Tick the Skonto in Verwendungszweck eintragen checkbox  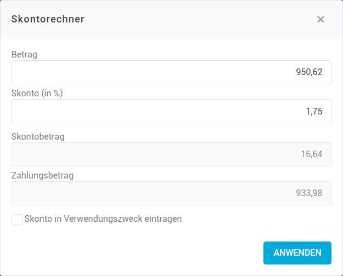click(17, 220)
